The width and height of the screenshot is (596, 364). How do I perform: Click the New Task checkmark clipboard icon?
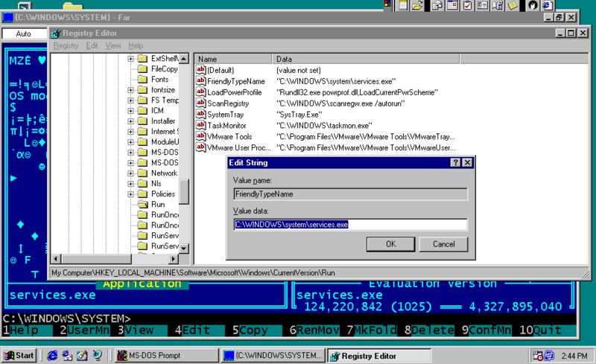point(468,5)
